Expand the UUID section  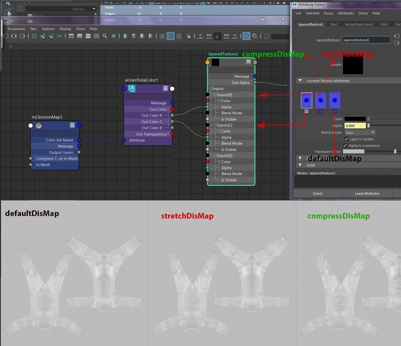tap(300, 165)
